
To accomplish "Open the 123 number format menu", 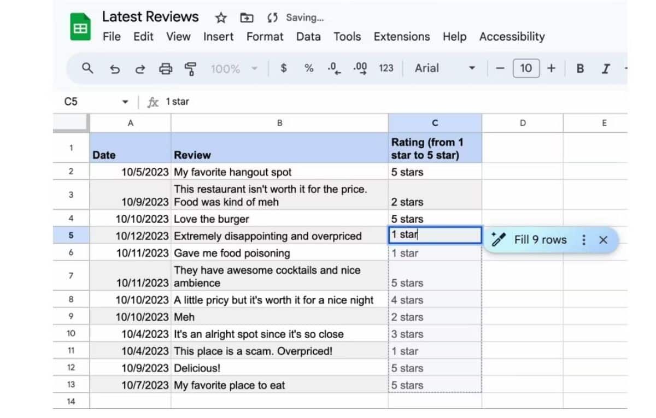I will click(386, 68).
